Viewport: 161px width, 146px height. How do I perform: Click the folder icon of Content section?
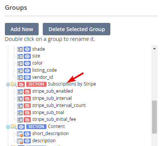coord(14,126)
